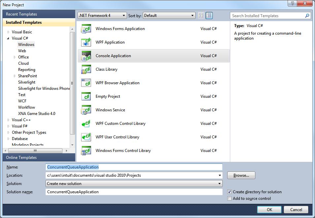Expand the Visual F# tree node
The width and height of the screenshot is (315, 218).
(8, 126)
